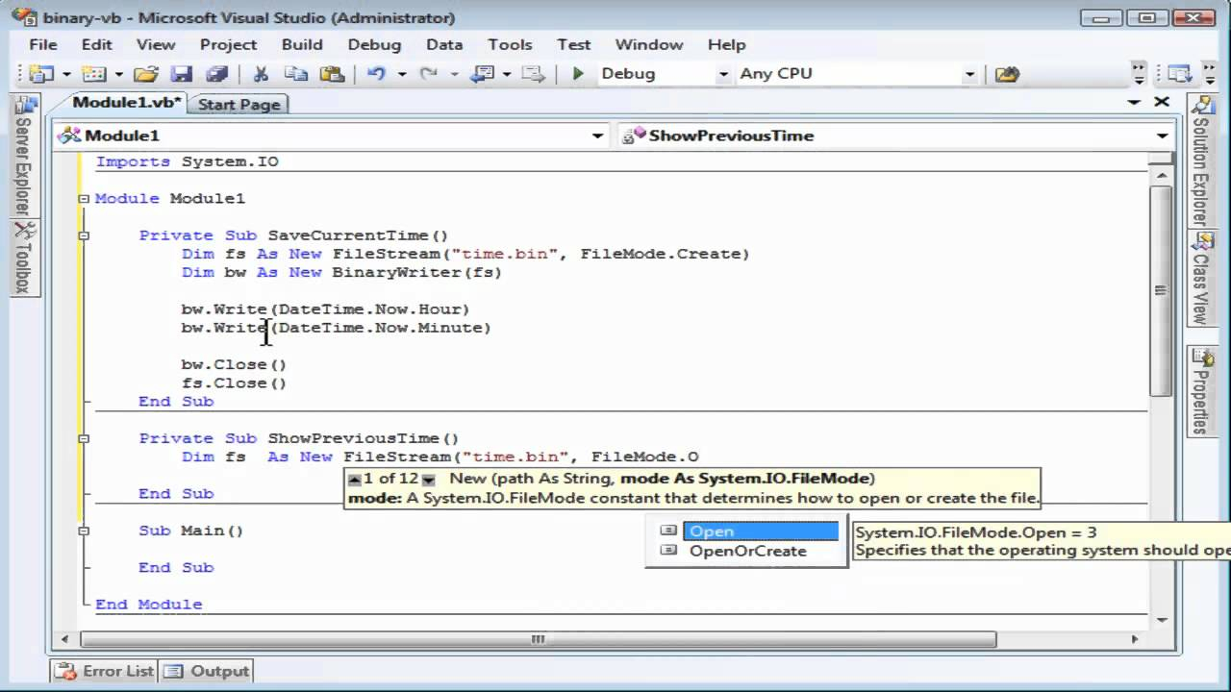Open the File menu
Viewport: 1231px width, 692px height.
tap(43, 44)
